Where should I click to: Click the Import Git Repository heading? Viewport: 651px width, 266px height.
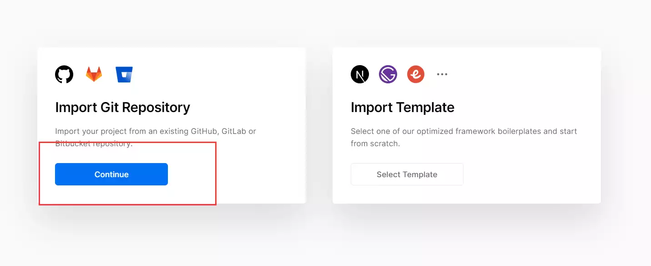coord(123,107)
